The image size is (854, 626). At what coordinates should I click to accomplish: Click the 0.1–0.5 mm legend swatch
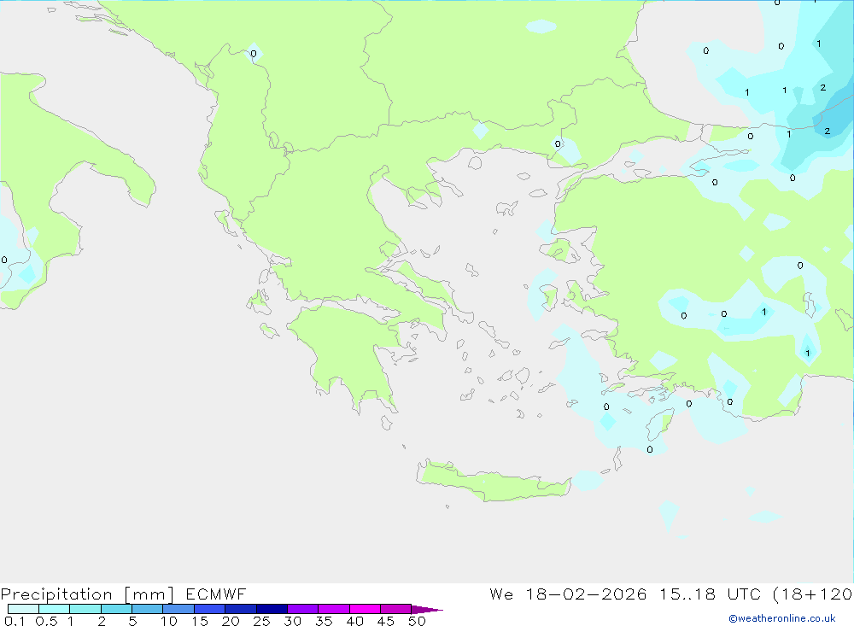click(23, 609)
